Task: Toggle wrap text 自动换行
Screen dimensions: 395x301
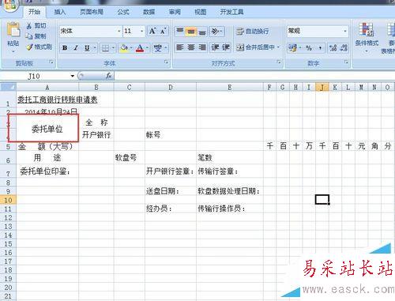Action: coord(252,32)
